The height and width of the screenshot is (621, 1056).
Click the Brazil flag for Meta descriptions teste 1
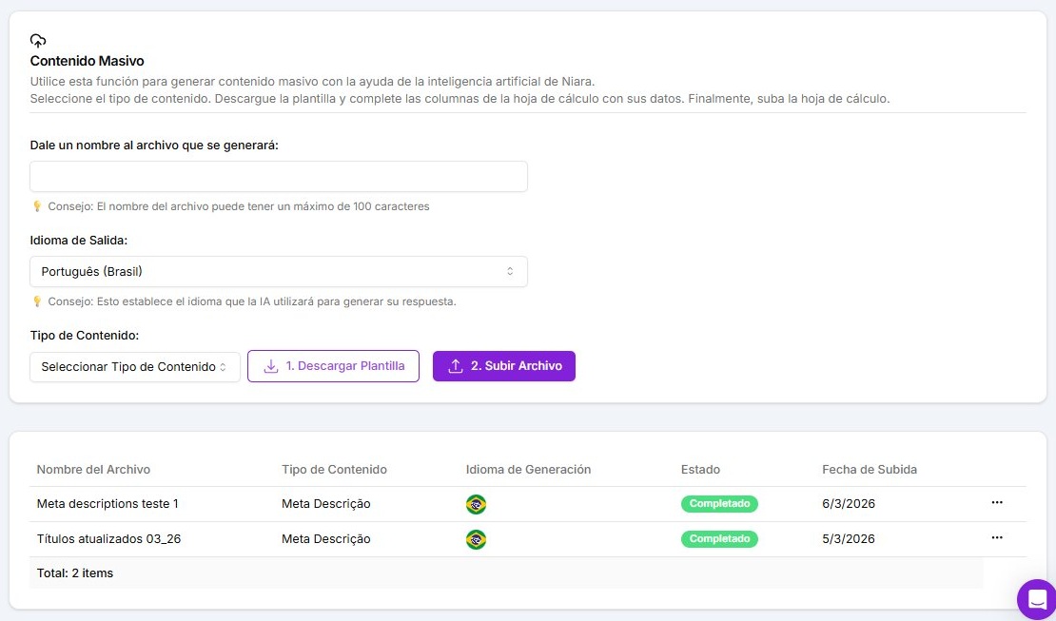pyautogui.click(x=476, y=504)
